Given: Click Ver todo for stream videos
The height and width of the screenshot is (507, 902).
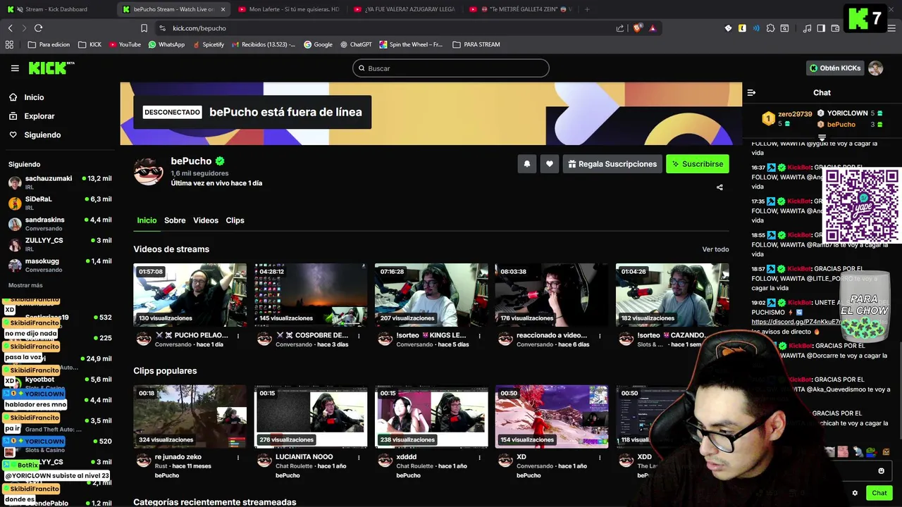Looking at the screenshot, I should pos(715,249).
